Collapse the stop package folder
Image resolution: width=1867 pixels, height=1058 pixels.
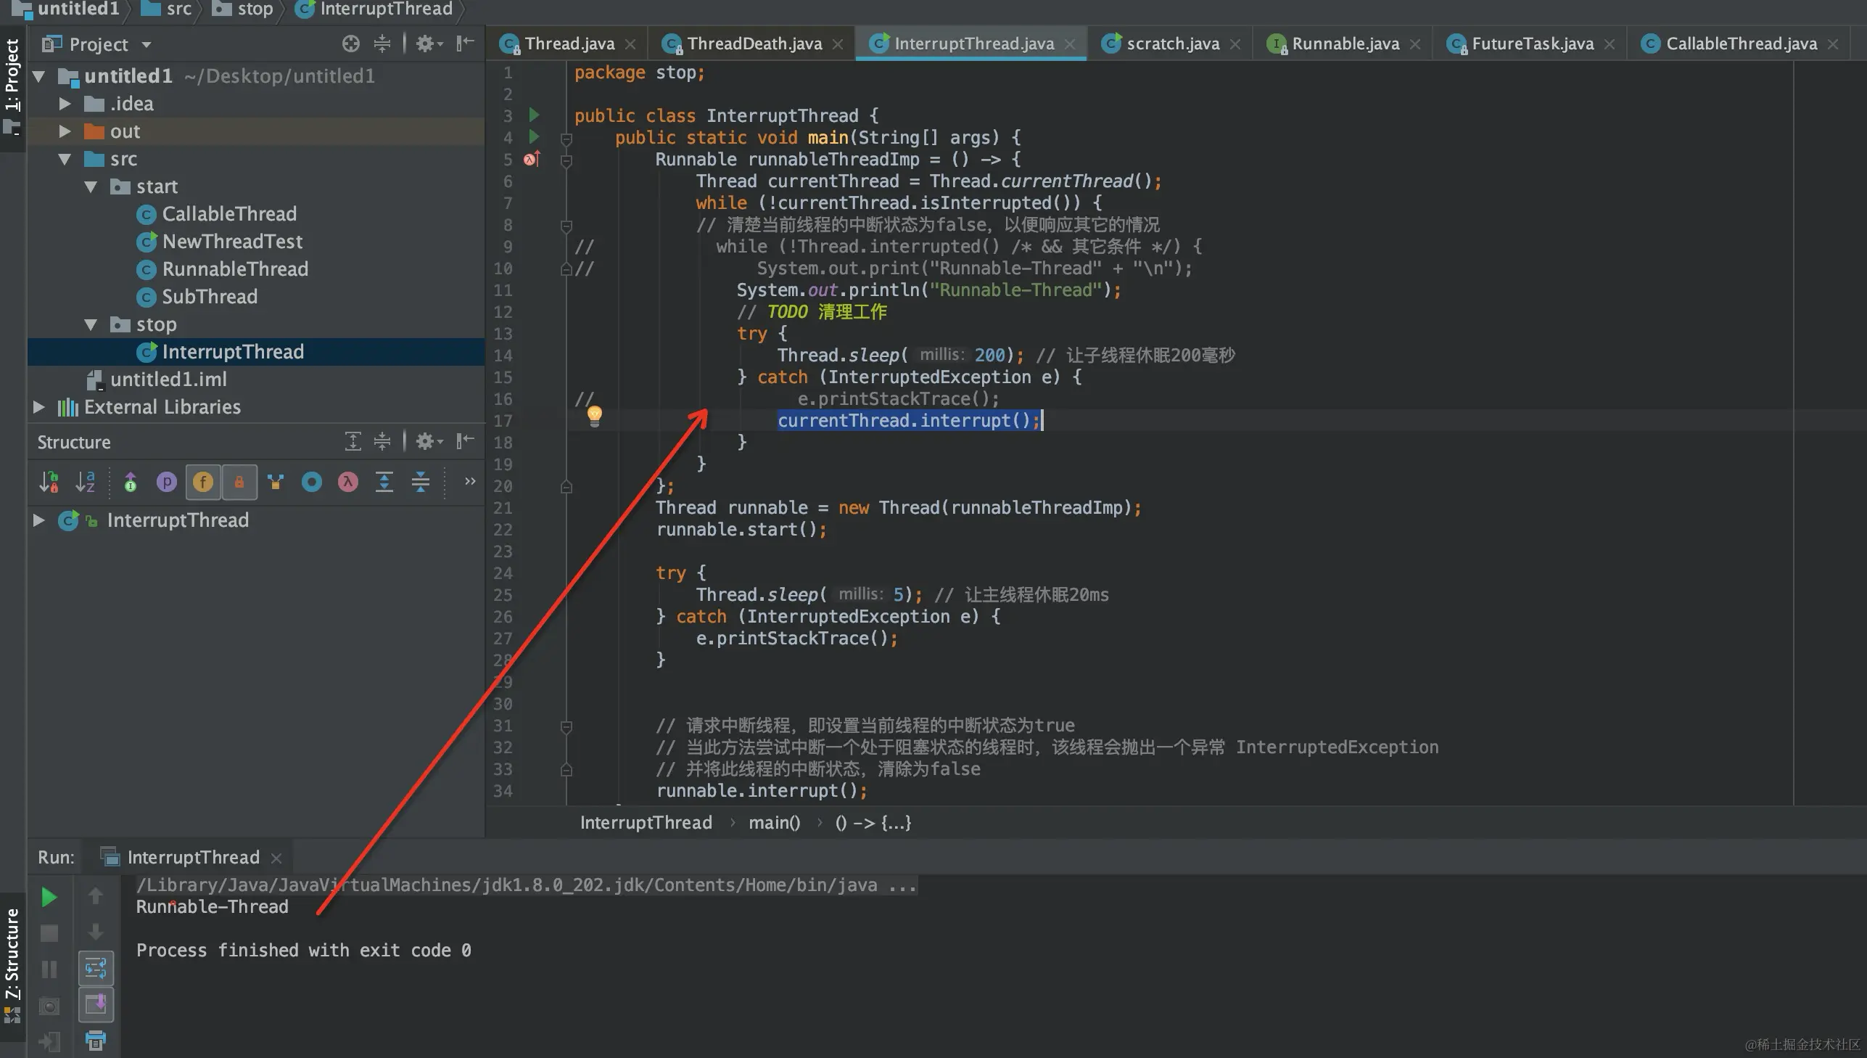(x=91, y=324)
